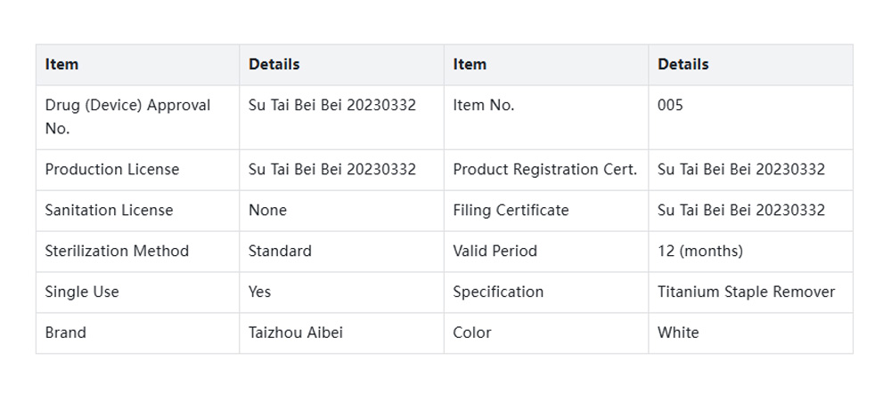Click the Specification label cell

tap(498, 292)
